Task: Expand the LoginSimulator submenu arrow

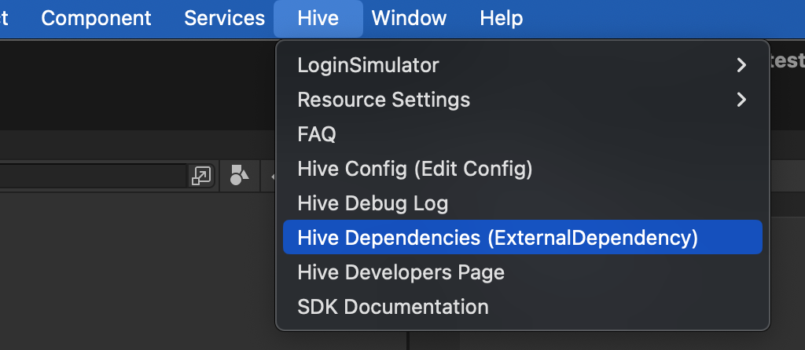Action: tap(741, 65)
